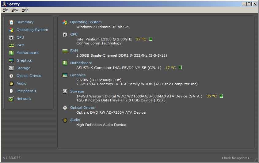Open the View menu

pos(15,10)
